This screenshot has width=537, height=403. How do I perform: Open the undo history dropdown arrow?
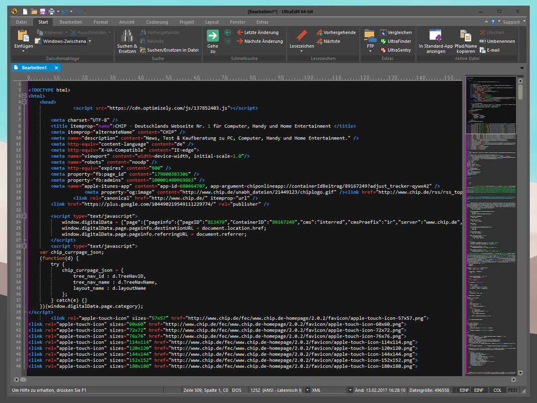click(71, 12)
